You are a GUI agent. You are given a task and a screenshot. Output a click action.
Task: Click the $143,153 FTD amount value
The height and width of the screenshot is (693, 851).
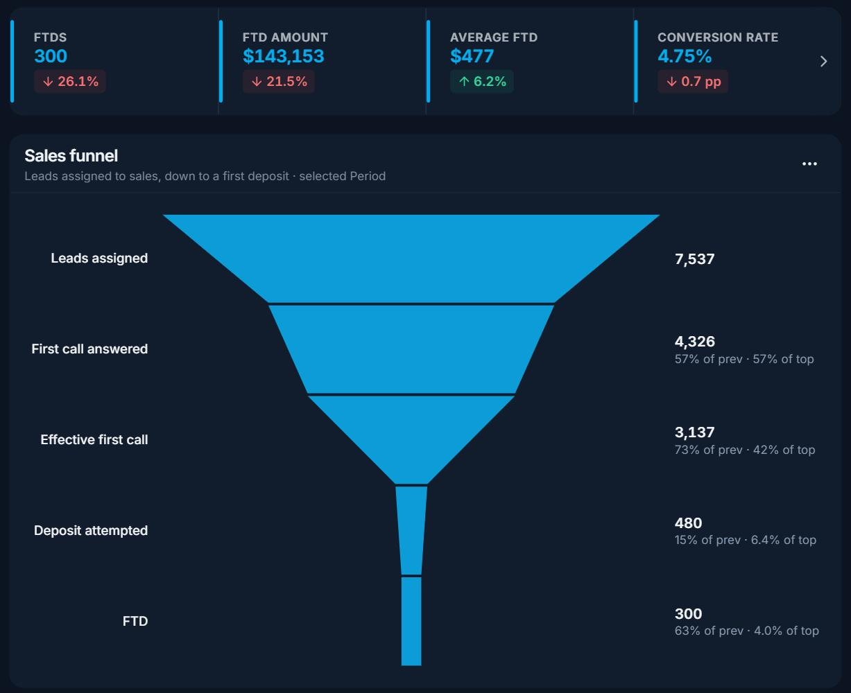pos(284,56)
